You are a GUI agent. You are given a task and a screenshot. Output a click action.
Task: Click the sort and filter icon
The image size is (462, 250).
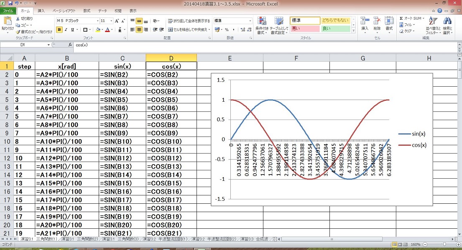click(x=430, y=25)
